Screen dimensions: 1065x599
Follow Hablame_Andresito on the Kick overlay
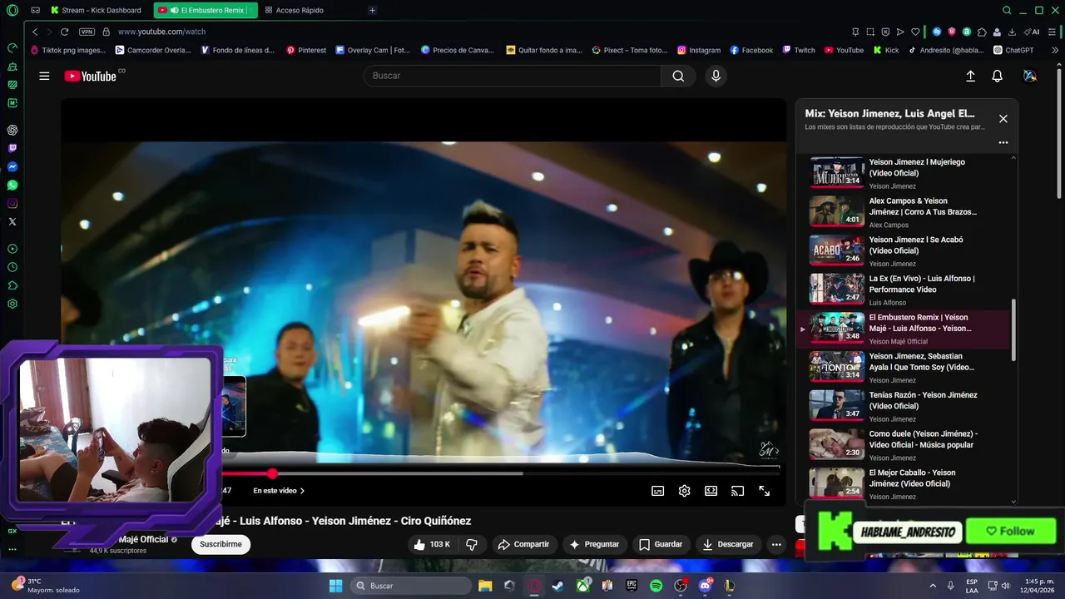1010,531
